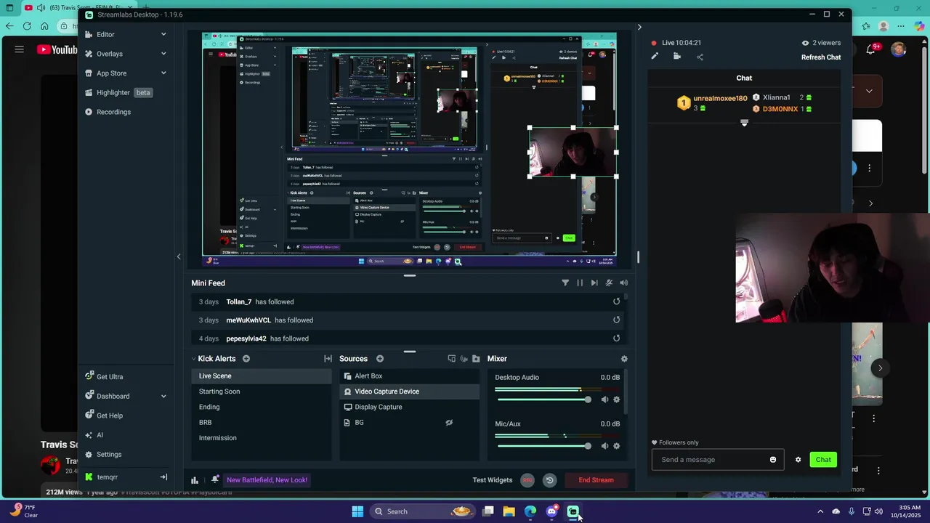
Task: Select the Display Capture source
Action: [x=409, y=407]
